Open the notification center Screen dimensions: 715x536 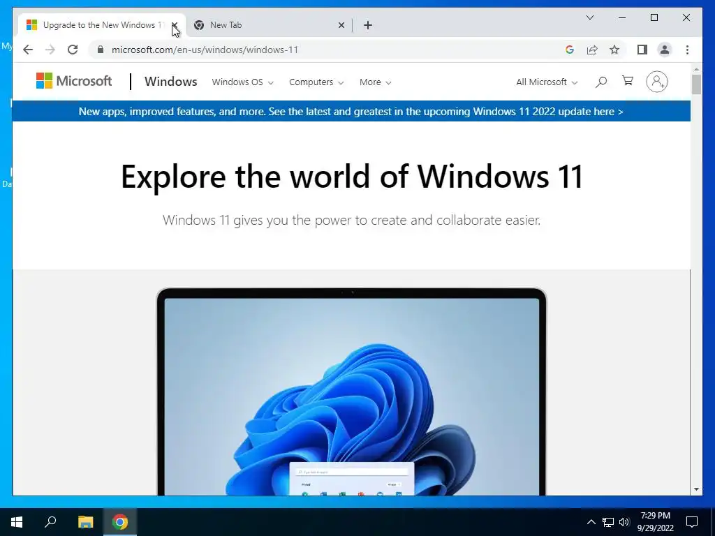(692, 522)
